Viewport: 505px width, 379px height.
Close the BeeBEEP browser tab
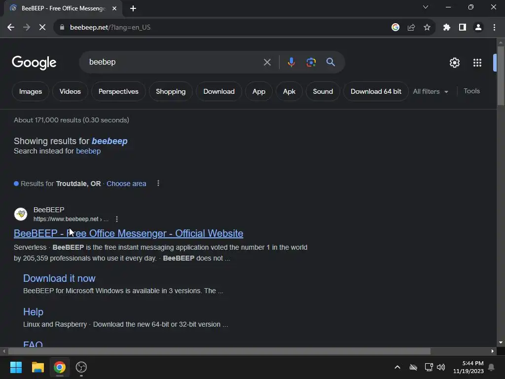pyautogui.click(x=114, y=8)
